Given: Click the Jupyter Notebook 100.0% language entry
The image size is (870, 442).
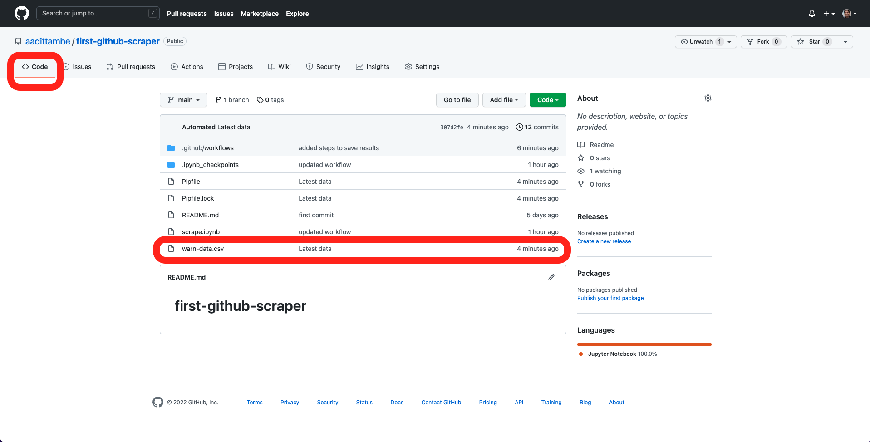Looking at the screenshot, I should point(618,354).
